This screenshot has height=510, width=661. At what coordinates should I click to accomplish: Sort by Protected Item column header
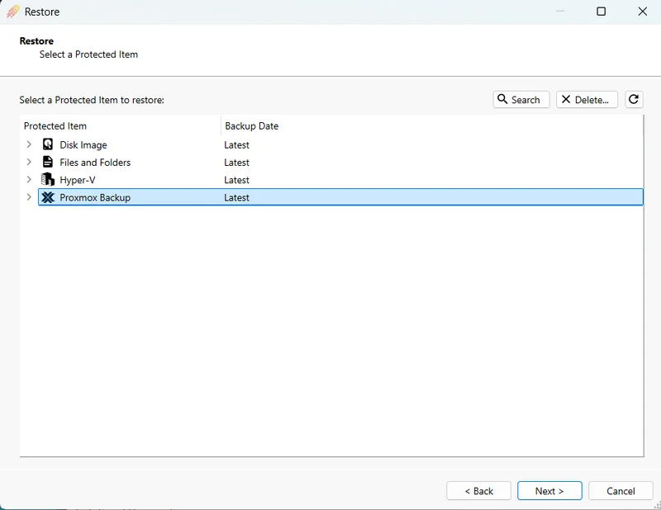[x=55, y=126]
